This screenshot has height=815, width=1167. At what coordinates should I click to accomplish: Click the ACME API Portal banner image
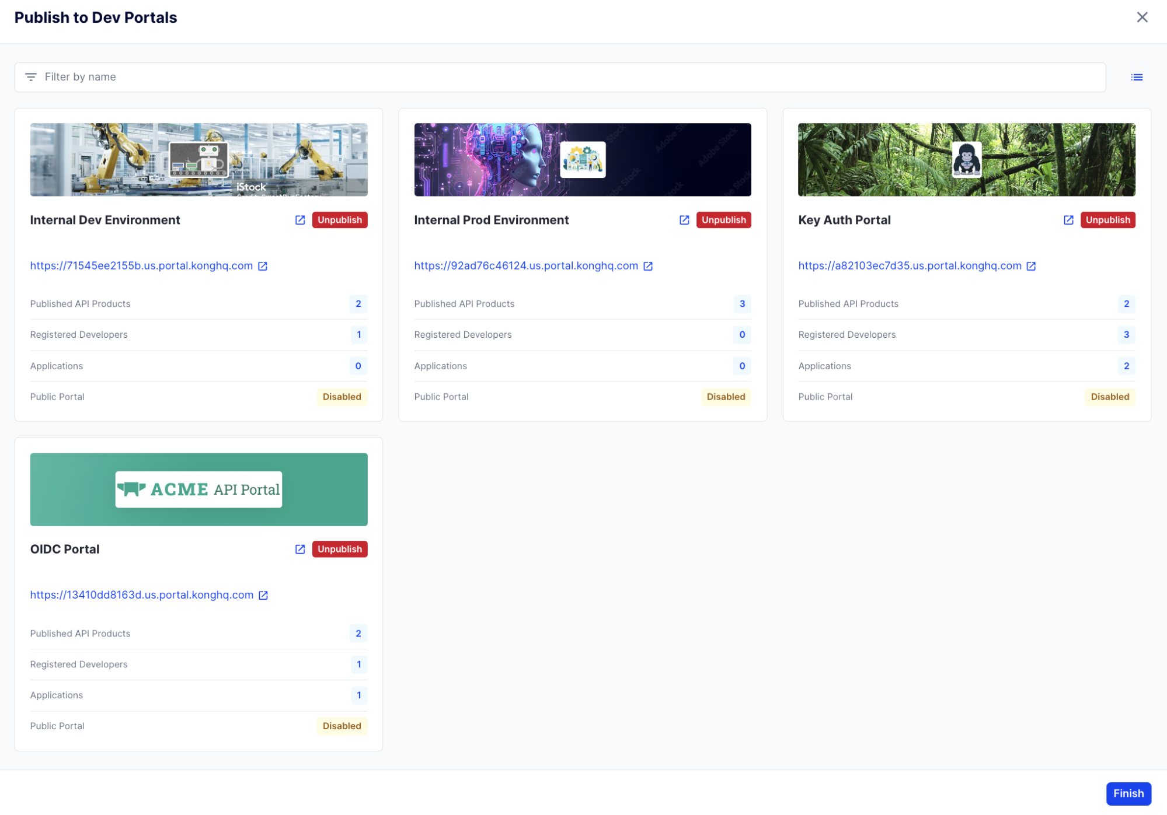tap(199, 489)
